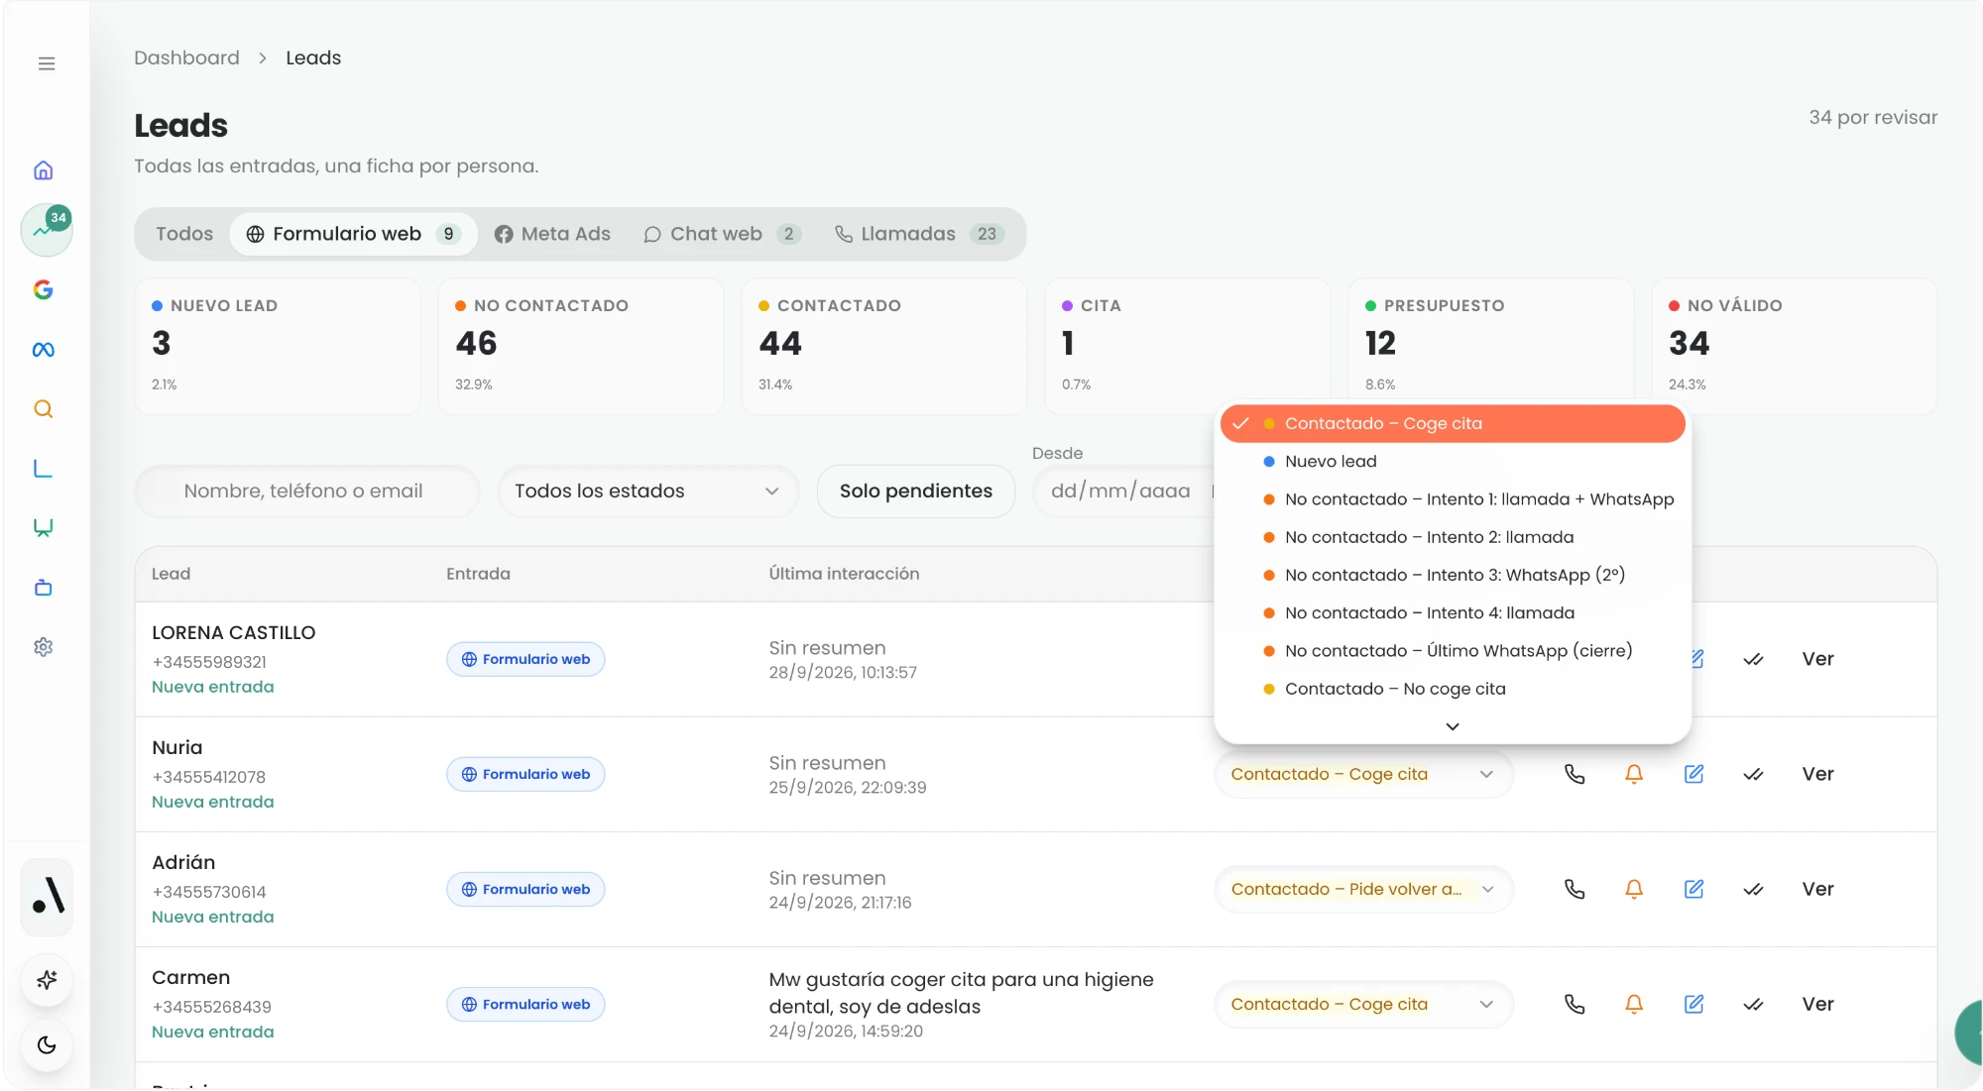The width and height of the screenshot is (1983, 1091).
Task: Edit Nuria's lead with pencil icon
Action: 1693,774
